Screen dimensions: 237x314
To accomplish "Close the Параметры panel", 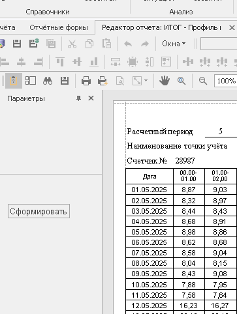I will [x=91, y=98].
